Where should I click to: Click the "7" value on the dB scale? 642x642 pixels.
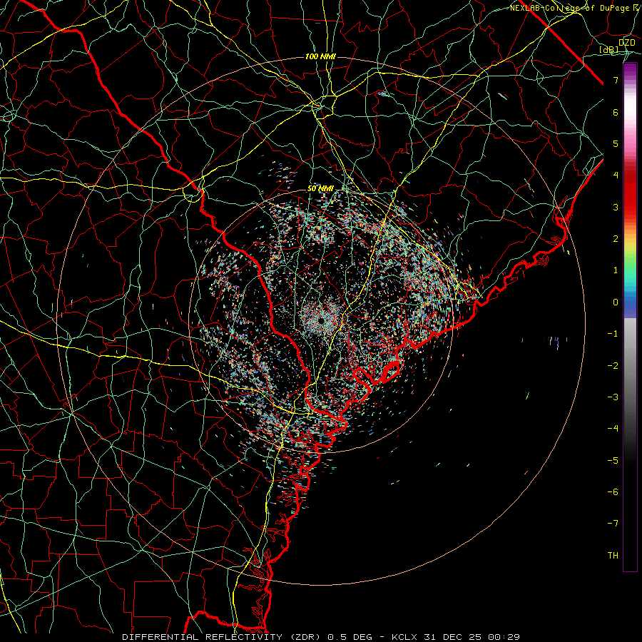[x=616, y=80]
